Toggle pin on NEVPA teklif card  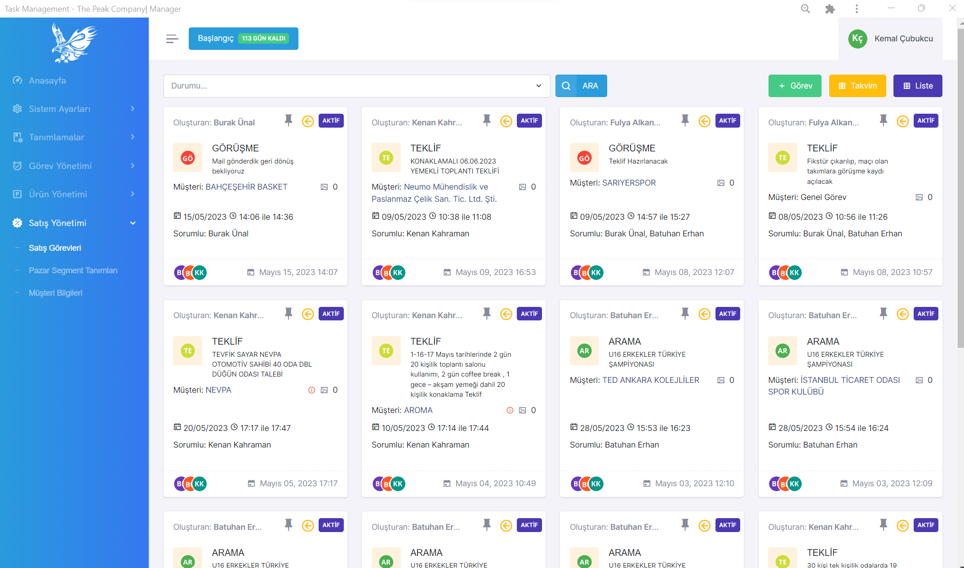(289, 314)
